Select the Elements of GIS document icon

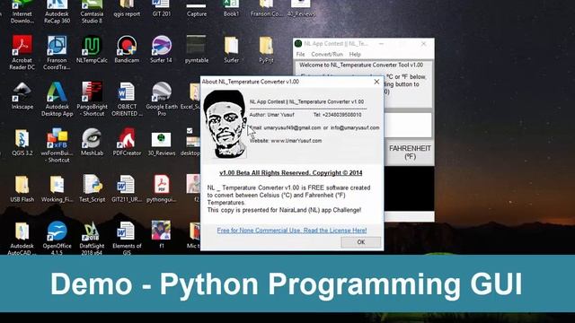(127, 238)
